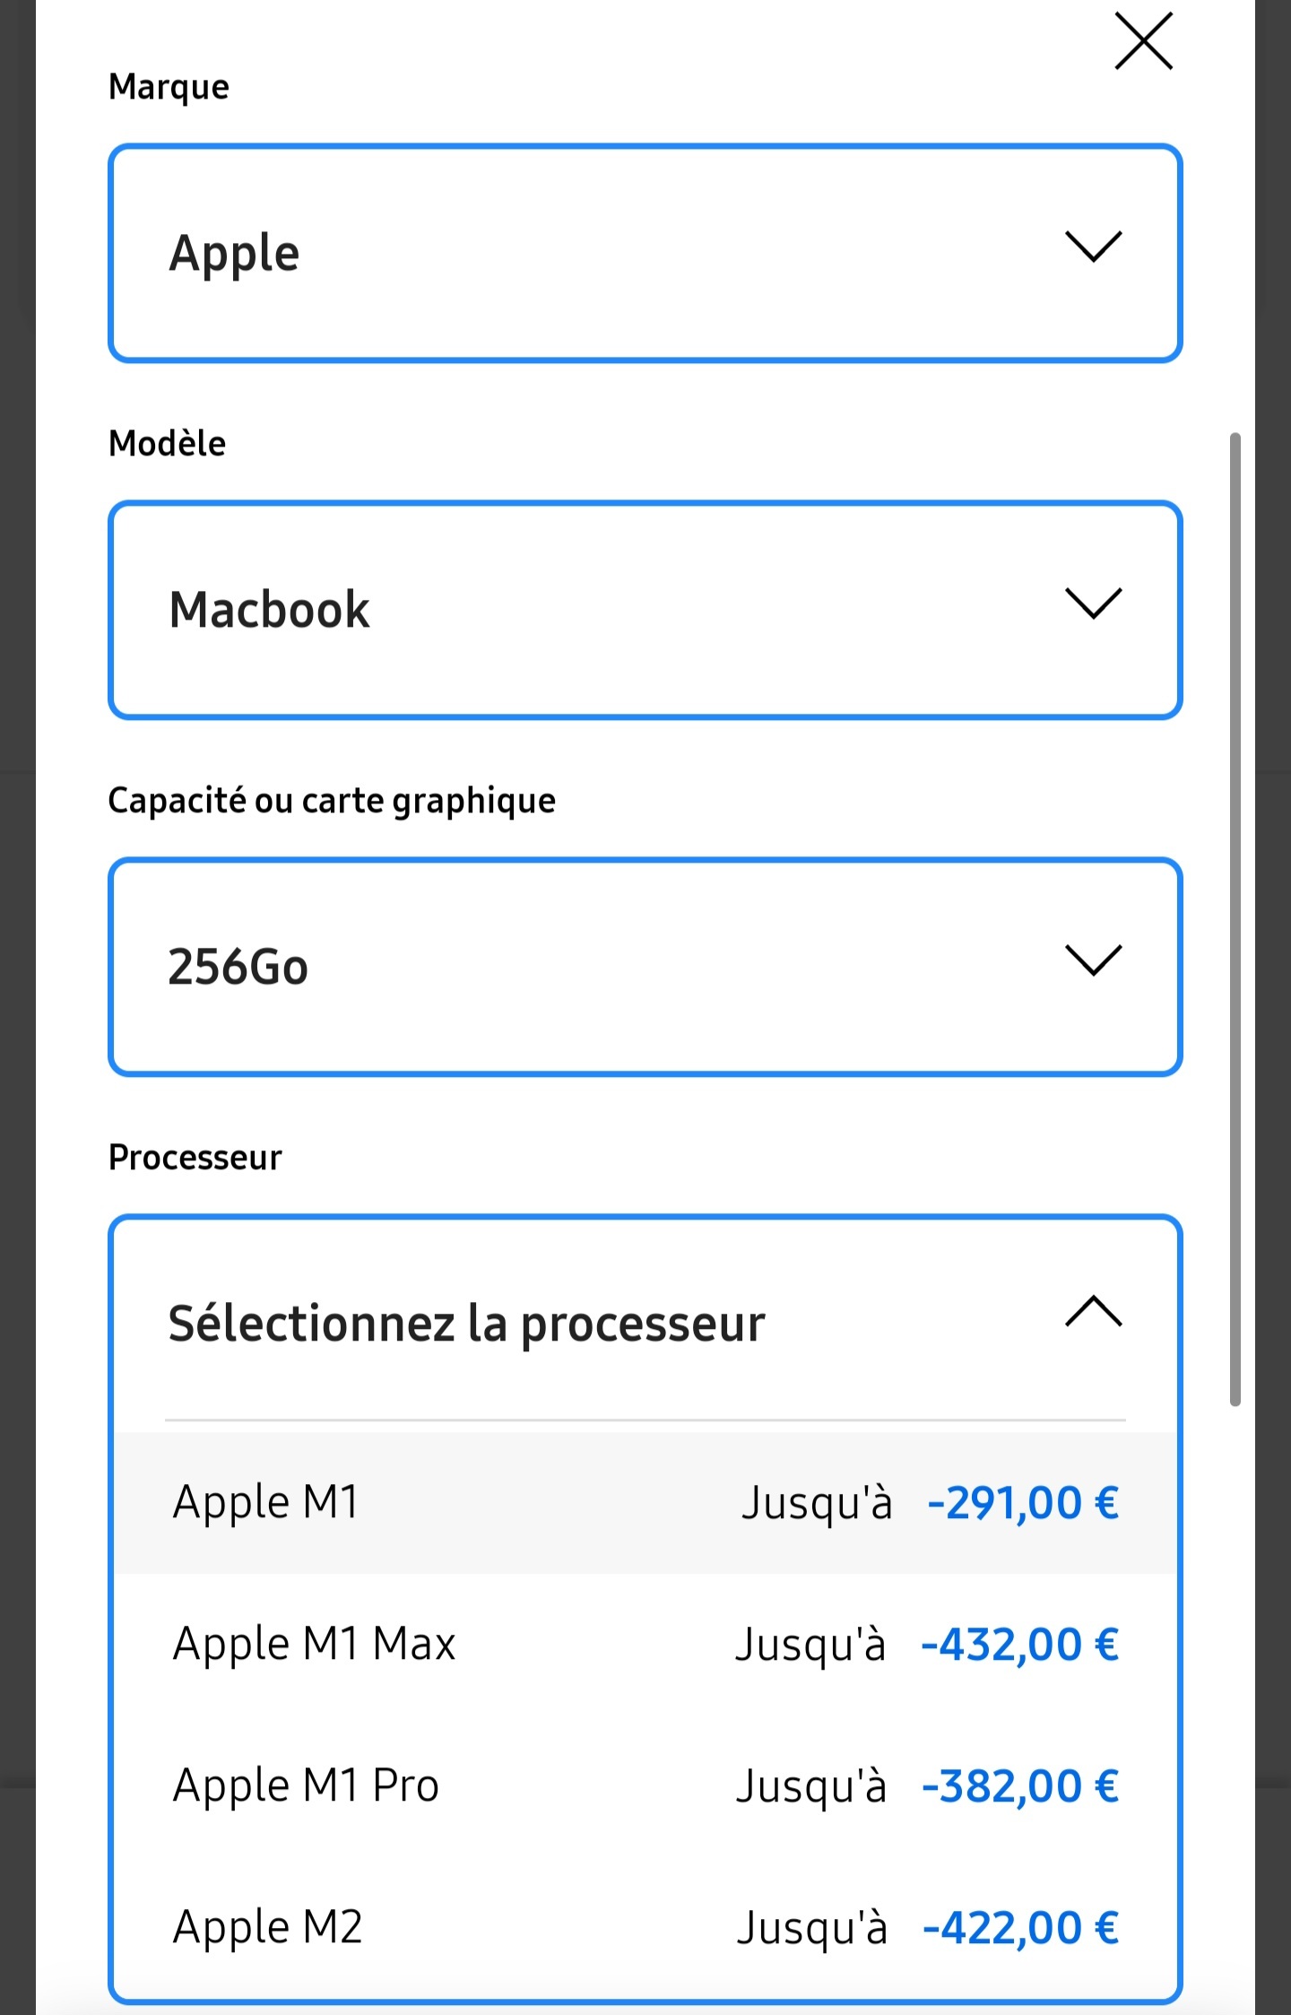Select the Apple M1 processor option
1291x2015 pixels.
click(x=266, y=1502)
